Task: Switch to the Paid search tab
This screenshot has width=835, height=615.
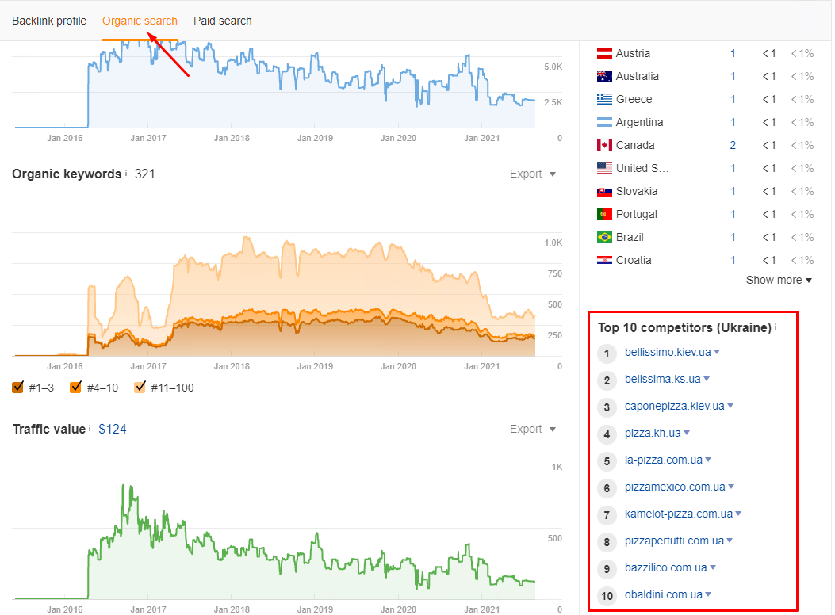Action: tap(222, 21)
